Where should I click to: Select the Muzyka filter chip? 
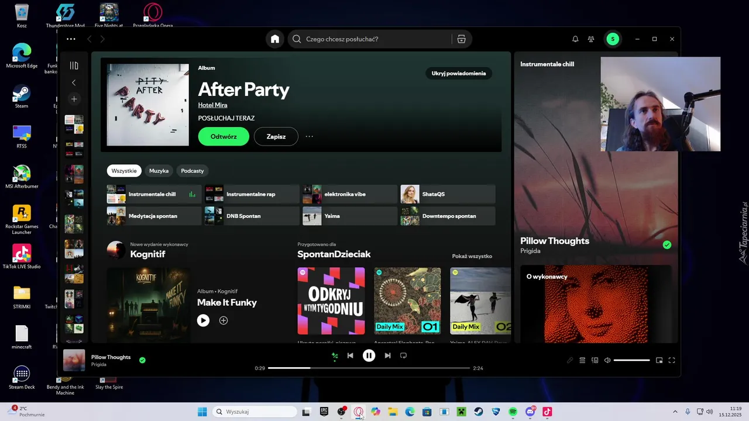(x=159, y=171)
